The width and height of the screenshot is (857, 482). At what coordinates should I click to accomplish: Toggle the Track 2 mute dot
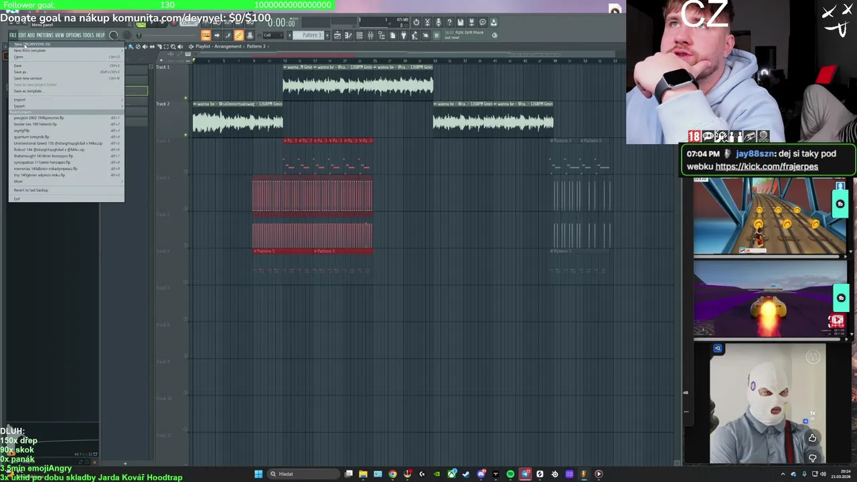click(x=185, y=135)
